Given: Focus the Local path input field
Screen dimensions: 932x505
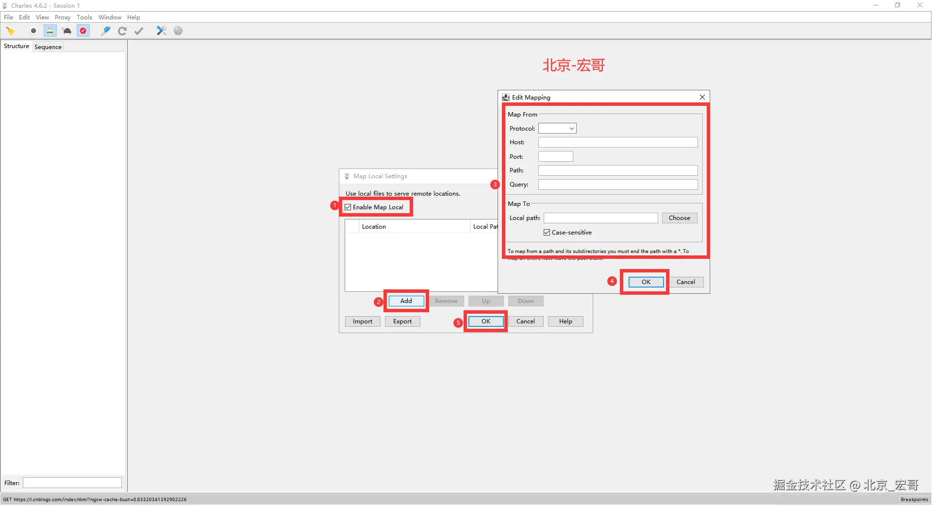Looking at the screenshot, I should [601, 218].
